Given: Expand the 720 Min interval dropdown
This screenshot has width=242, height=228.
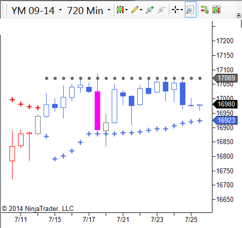Looking at the screenshot, I should (109, 10).
